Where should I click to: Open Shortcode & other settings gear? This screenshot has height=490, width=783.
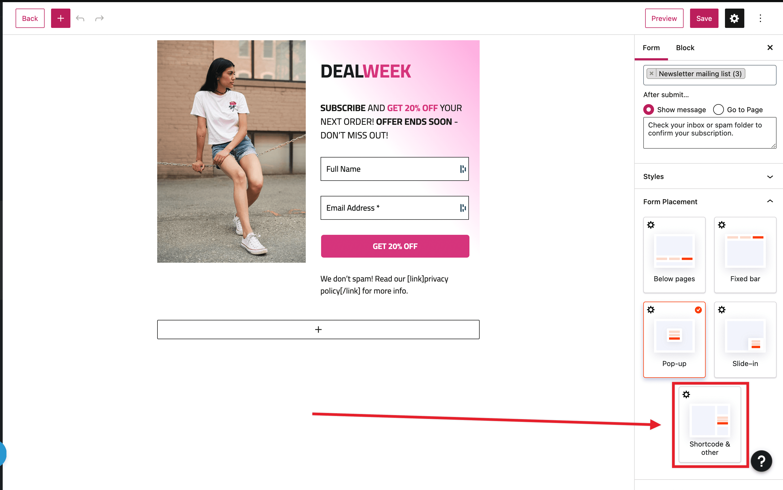tap(686, 394)
